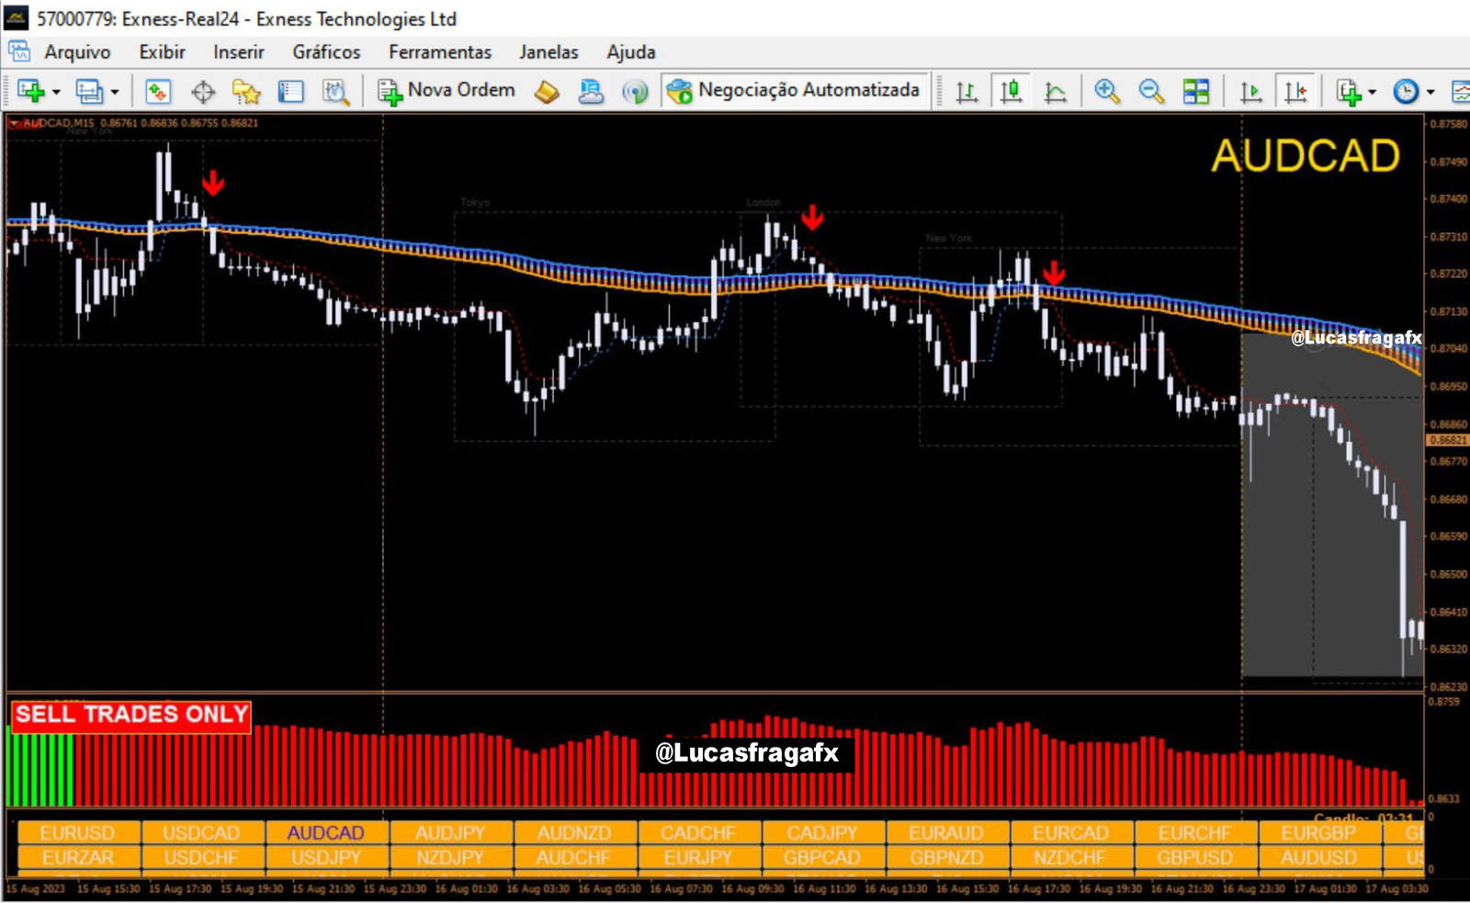Open the Market Watch window icon
This screenshot has width=1470, height=903.
coord(158,91)
